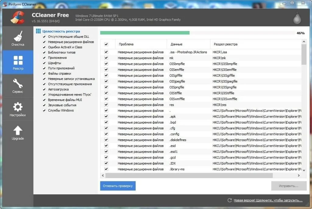Select the Реестр registry section

(18, 62)
